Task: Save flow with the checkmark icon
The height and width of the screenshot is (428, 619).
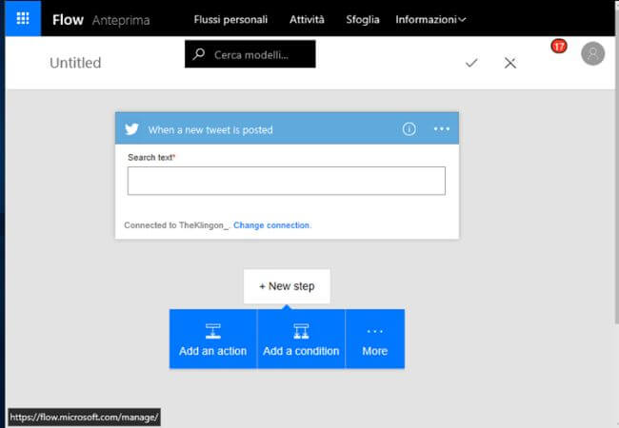Action: coord(471,63)
